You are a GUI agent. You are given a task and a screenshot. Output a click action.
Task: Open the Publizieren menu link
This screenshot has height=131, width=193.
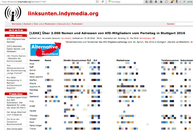click(x=77, y=24)
